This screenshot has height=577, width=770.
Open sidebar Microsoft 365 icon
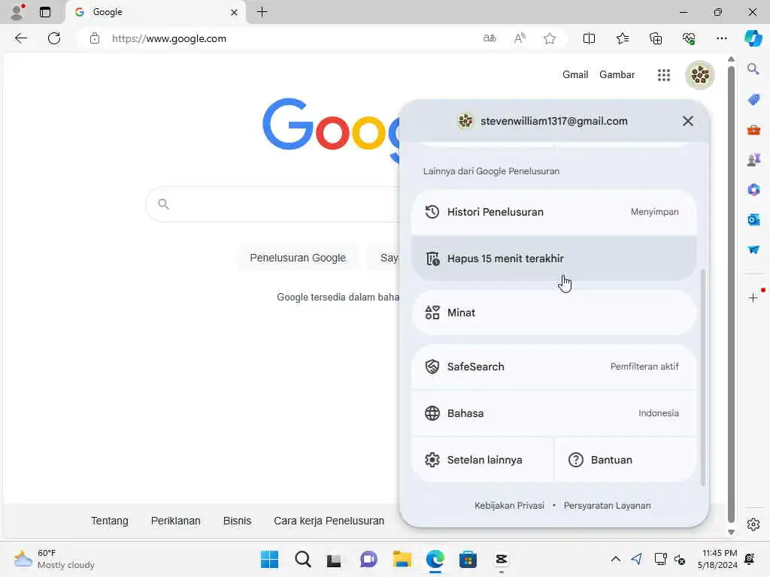[753, 189]
